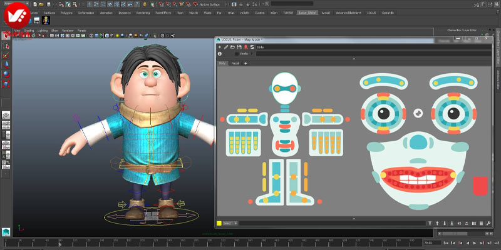
Task: Toggle the green-highlighted viewport toolbar icon
Action: click(101, 36)
